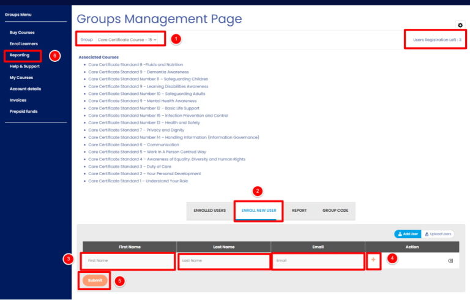This screenshot has height=300, width=470.
Task: Click in the Last Name field
Action: point(223,261)
